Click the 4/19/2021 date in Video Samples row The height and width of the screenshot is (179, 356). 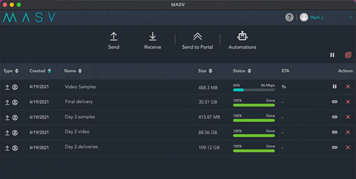pyautogui.click(x=39, y=87)
